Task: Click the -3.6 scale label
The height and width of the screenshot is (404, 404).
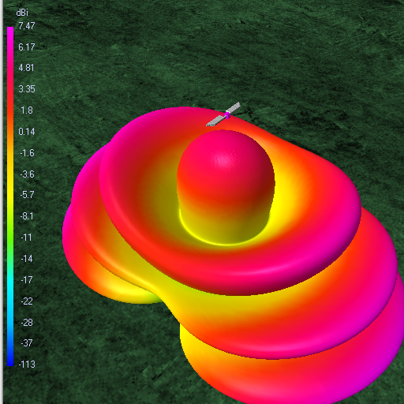Action: pyautogui.click(x=28, y=174)
